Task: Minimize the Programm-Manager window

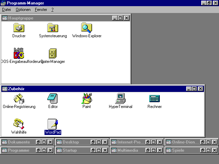Action: [x=204, y=3]
